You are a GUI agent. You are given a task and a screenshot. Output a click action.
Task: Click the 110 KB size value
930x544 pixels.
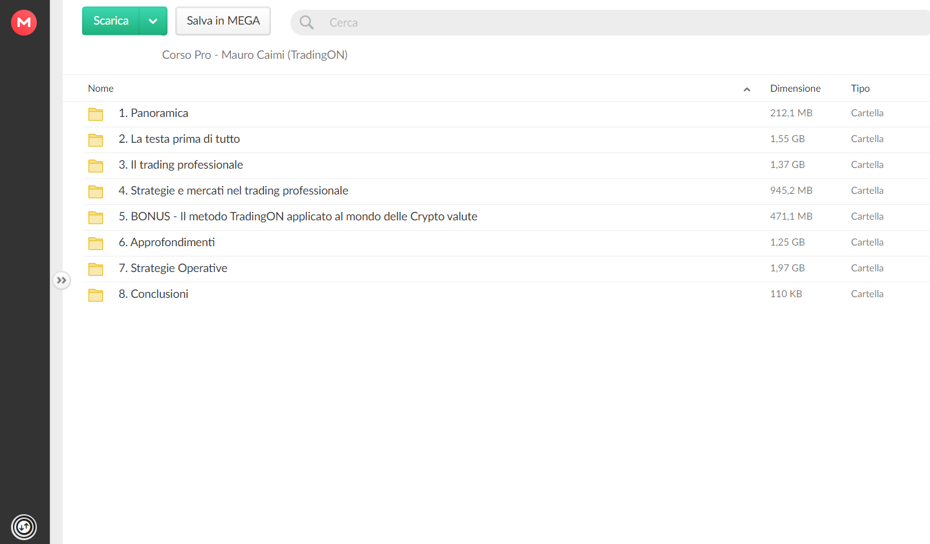point(786,294)
